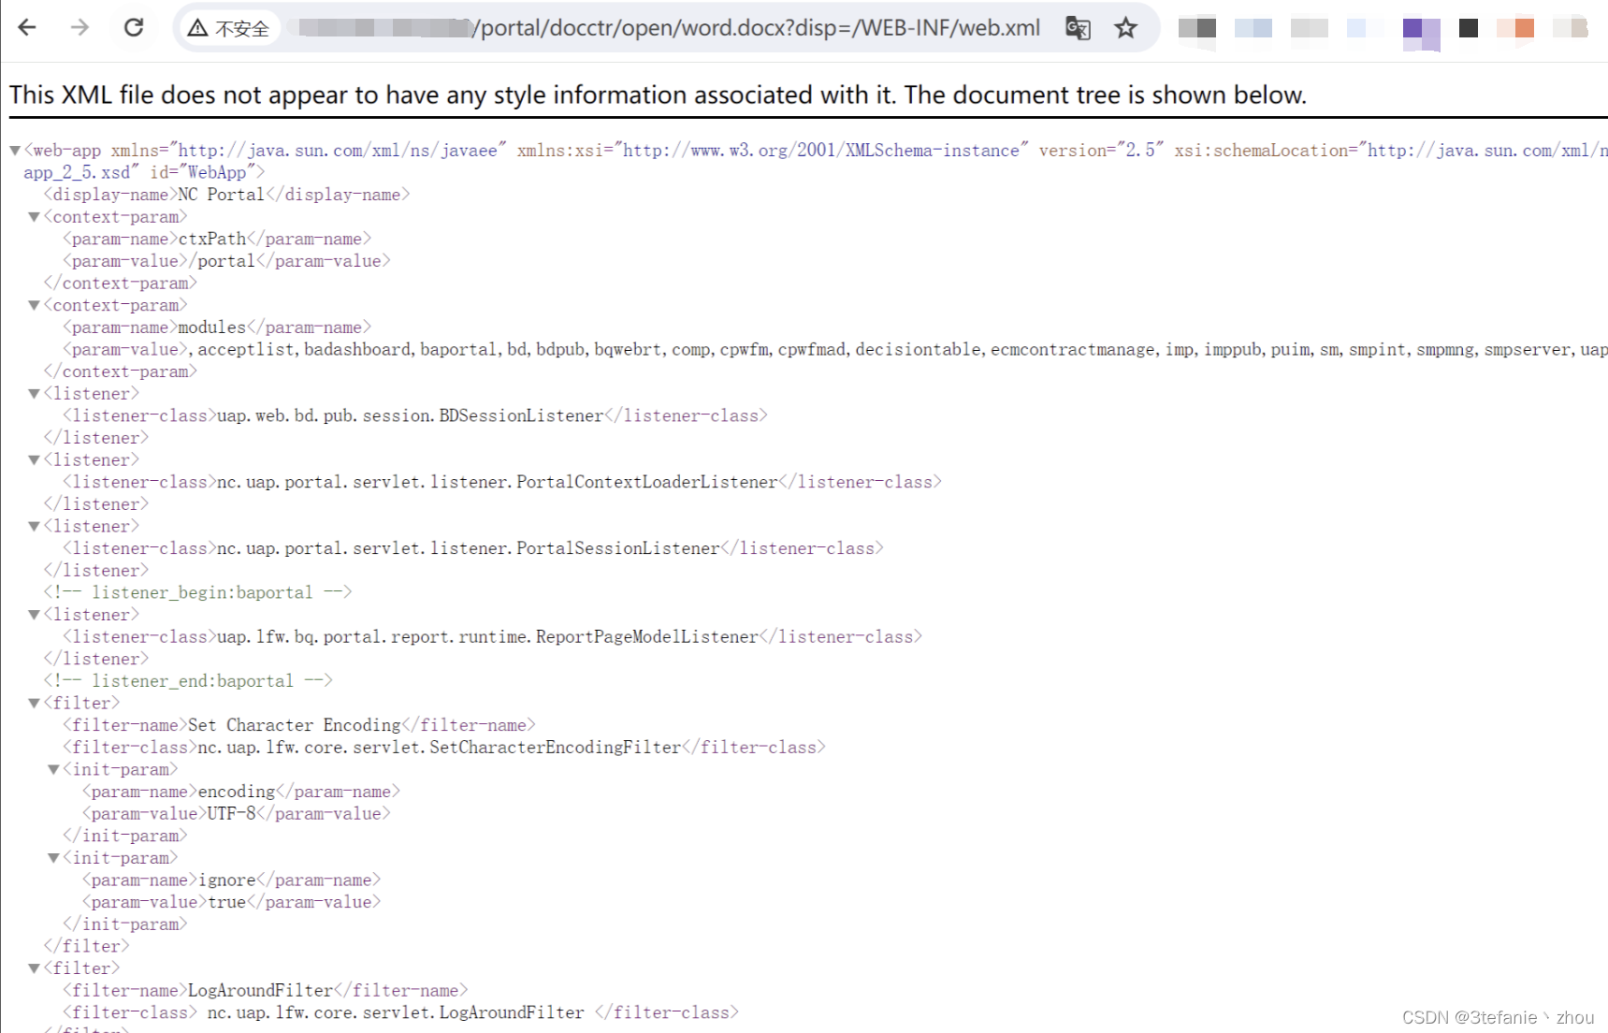
Task: Go back to the previous page
Action: click(x=27, y=28)
